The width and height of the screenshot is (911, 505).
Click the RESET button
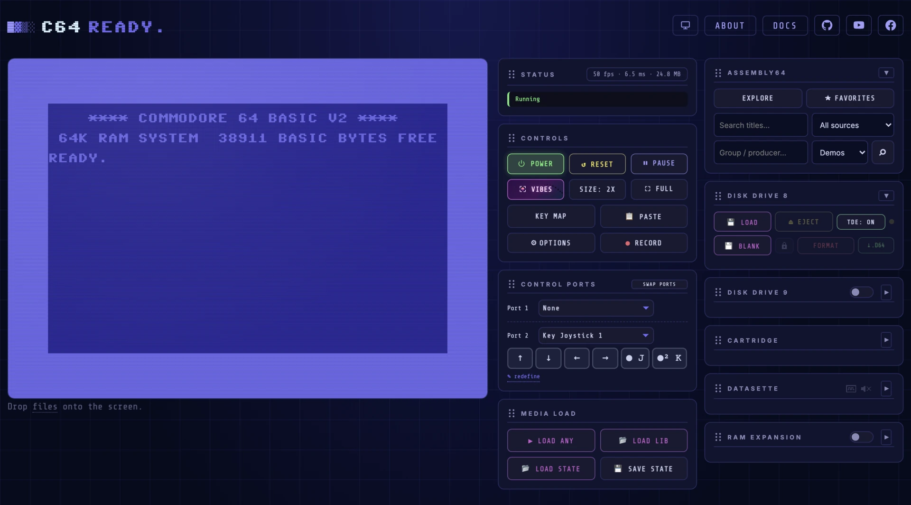pyautogui.click(x=597, y=164)
